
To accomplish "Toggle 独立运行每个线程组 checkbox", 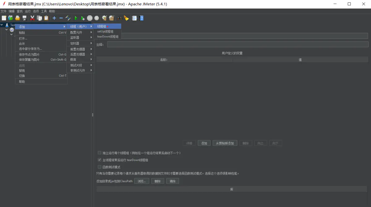I will tap(100, 153).
